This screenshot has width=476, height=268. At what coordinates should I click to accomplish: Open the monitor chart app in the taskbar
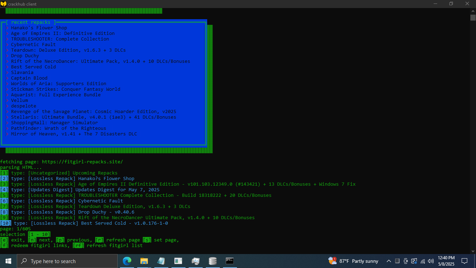tap(195, 261)
